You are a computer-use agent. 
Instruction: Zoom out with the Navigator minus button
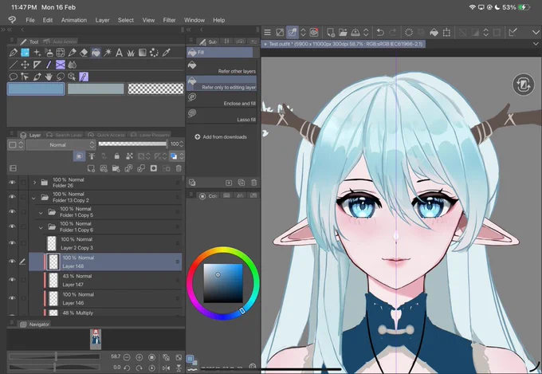[x=127, y=357]
